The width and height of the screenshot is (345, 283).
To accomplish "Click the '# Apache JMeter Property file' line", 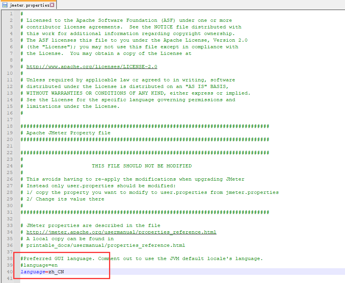I will tap(65, 133).
